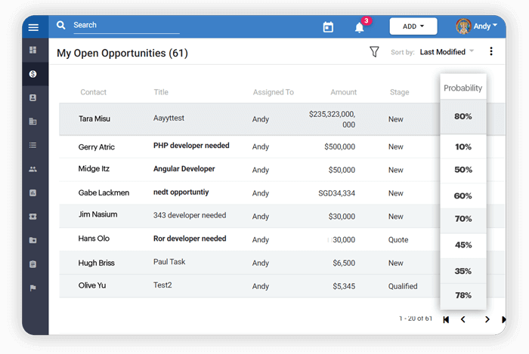Open PHP developer needed opportunity
The width and height of the screenshot is (529, 354).
click(x=191, y=146)
